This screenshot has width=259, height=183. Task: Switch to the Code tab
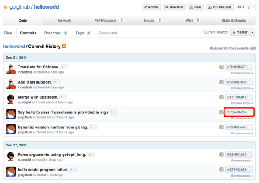(22, 20)
